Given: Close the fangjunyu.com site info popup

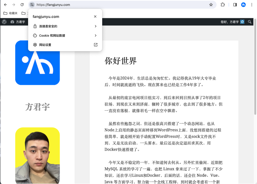Looking at the screenshot, I should point(95,17).
